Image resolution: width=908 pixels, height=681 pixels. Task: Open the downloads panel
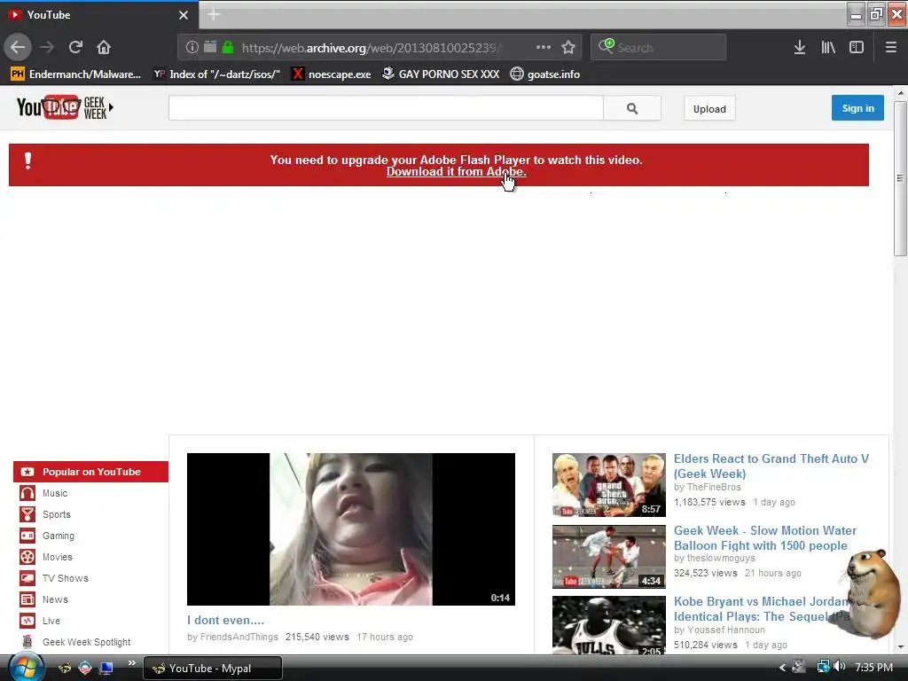coord(800,47)
